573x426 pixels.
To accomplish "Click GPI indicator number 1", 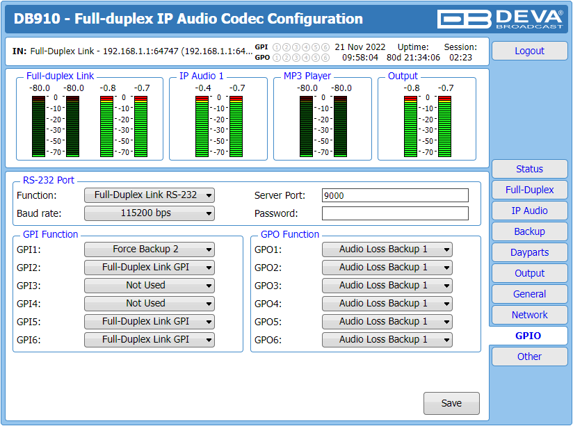I will click(x=277, y=47).
